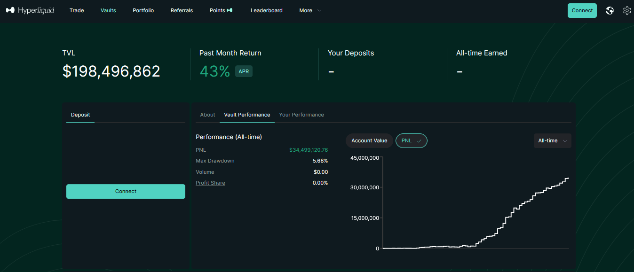The image size is (634, 272).
Task: Click the 43% past month return
Action: (215, 71)
